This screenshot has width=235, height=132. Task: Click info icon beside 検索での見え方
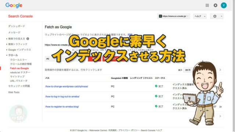[28, 38]
